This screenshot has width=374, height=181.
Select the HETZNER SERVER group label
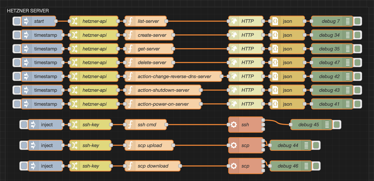click(x=28, y=11)
